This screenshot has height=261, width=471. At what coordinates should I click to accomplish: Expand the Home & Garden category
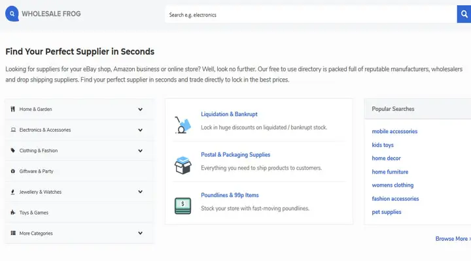click(x=140, y=109)
